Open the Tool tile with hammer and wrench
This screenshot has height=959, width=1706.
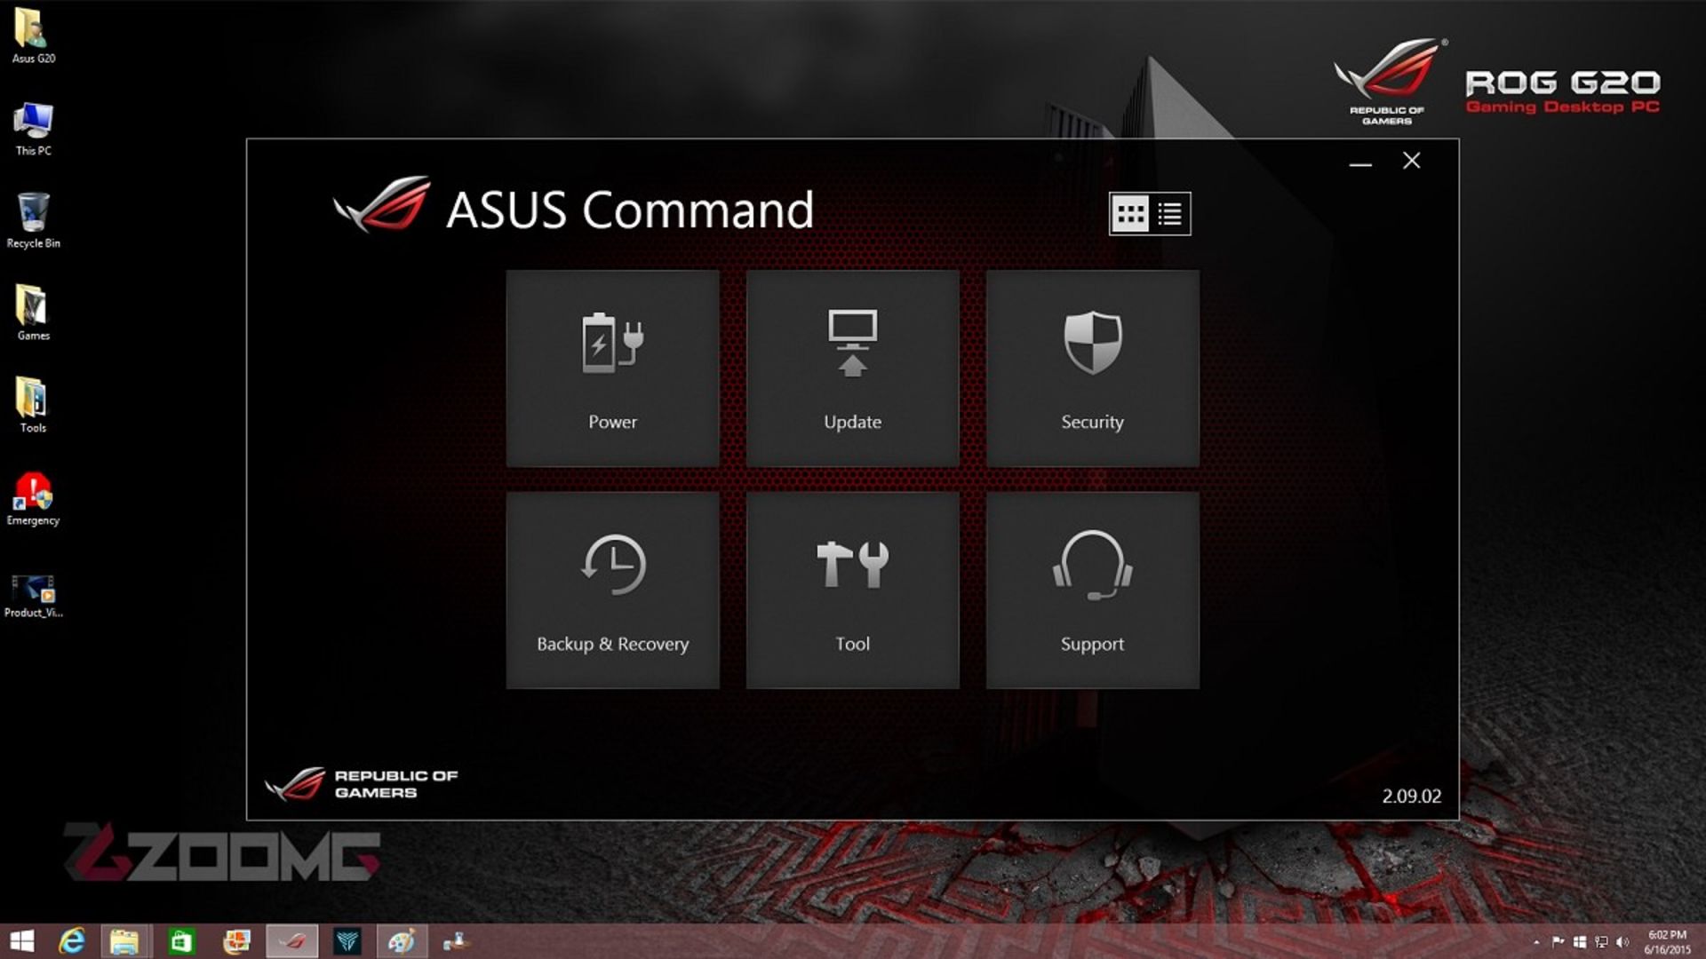[x=852, y=590]
